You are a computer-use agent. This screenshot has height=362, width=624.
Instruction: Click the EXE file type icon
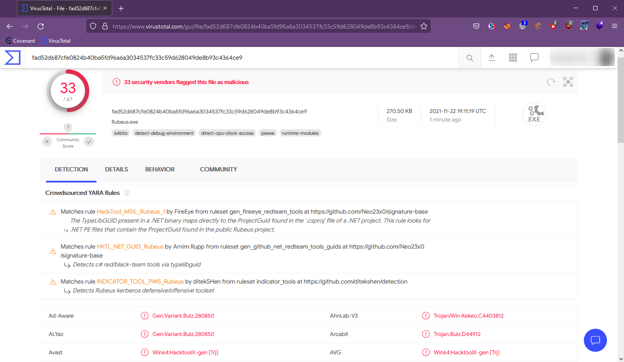point(534,114)
